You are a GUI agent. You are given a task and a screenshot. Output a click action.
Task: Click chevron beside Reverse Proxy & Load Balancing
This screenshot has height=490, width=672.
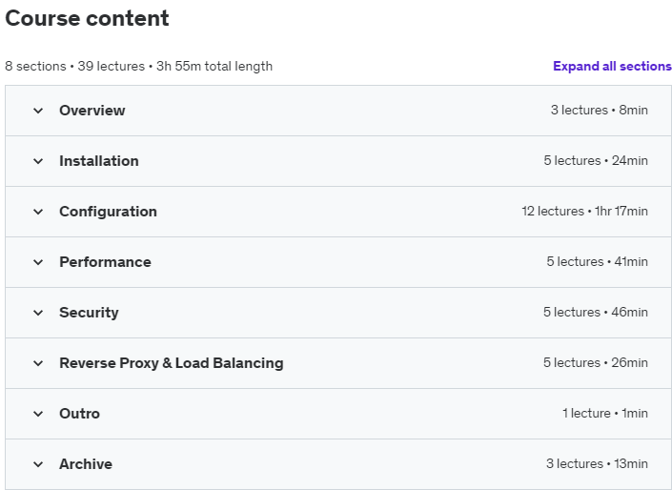tap(38, 363)
